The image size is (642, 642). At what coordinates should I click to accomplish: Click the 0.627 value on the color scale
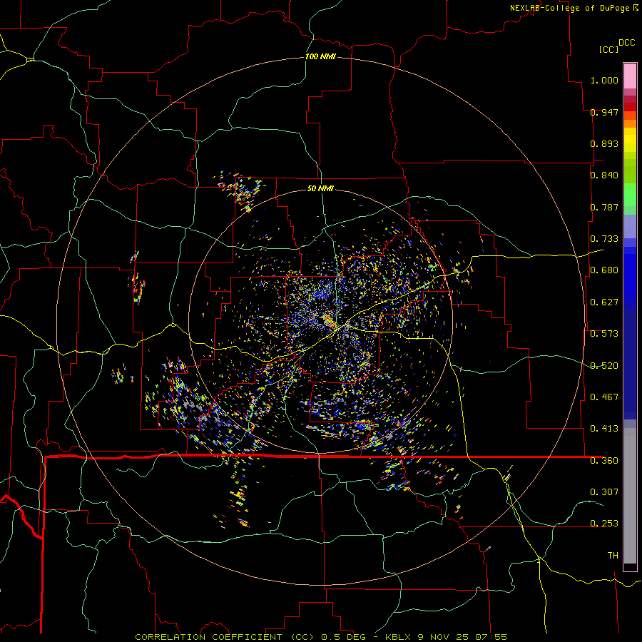click(604, 302)
